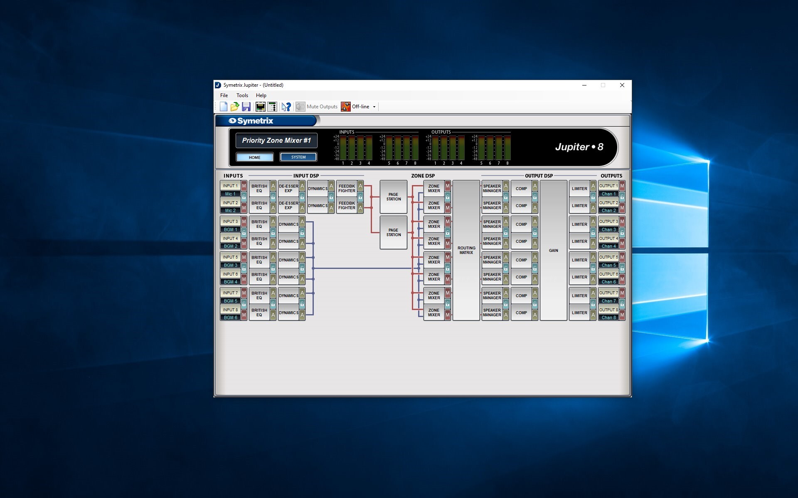The image size is (798, 498).
Task: Save using the floppy disk icon
Action: 246,107
